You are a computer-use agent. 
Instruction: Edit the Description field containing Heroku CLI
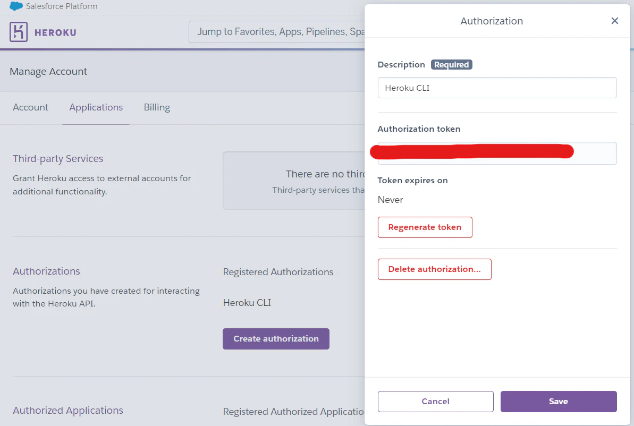497,88
